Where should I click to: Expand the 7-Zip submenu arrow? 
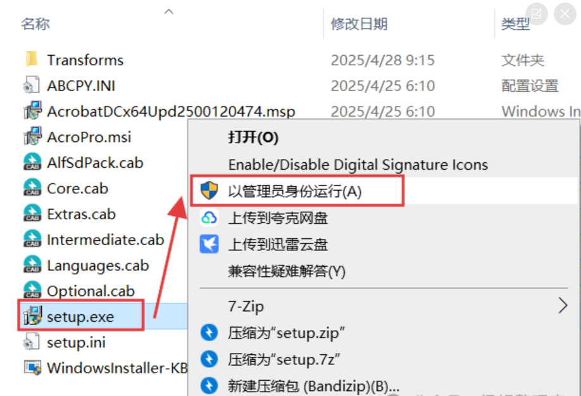[x=563, y=306]
